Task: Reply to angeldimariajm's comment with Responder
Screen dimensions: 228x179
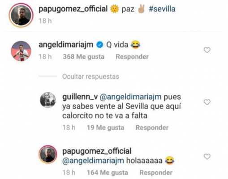Action: (132, 57)
